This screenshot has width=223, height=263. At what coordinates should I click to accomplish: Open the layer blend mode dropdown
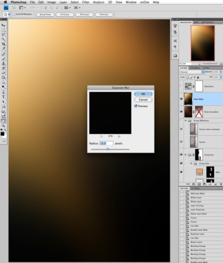pos(192,72)
